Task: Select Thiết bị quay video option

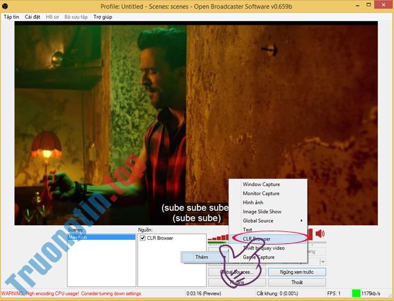Action: [268, 248]
